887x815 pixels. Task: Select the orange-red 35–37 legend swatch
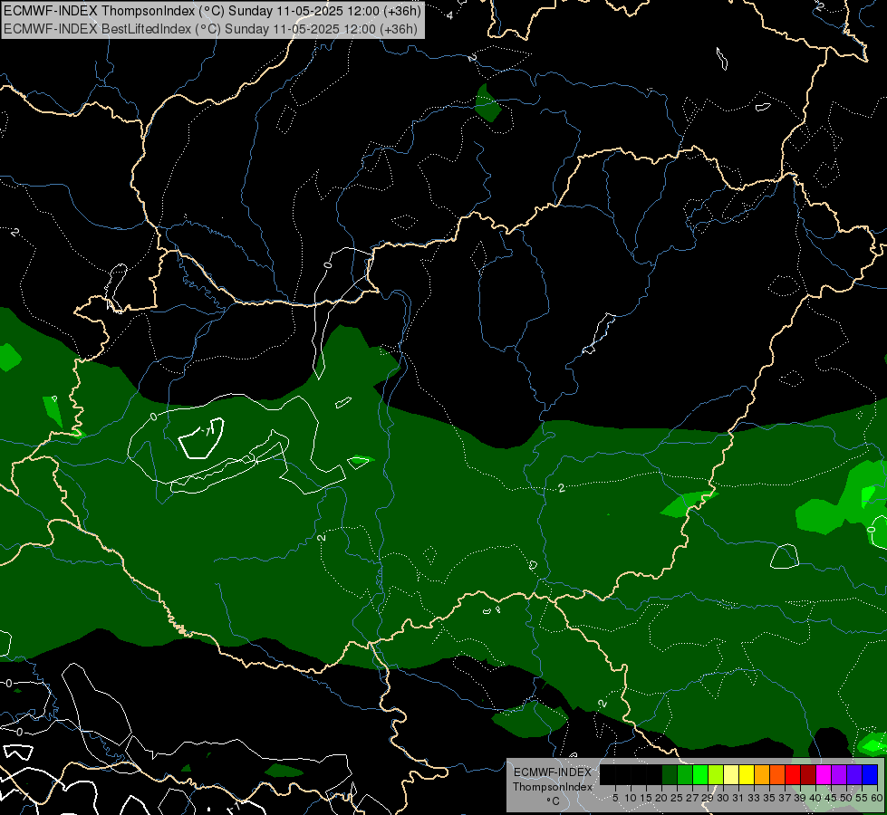pyautogui.click(x=777, y=775)
